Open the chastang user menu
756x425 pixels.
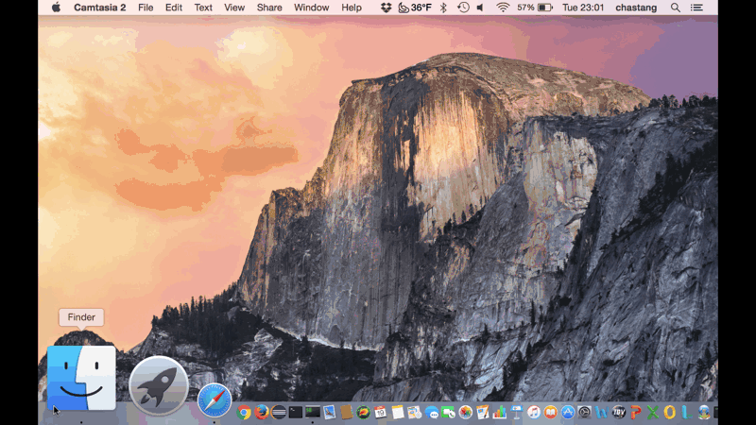636,8
